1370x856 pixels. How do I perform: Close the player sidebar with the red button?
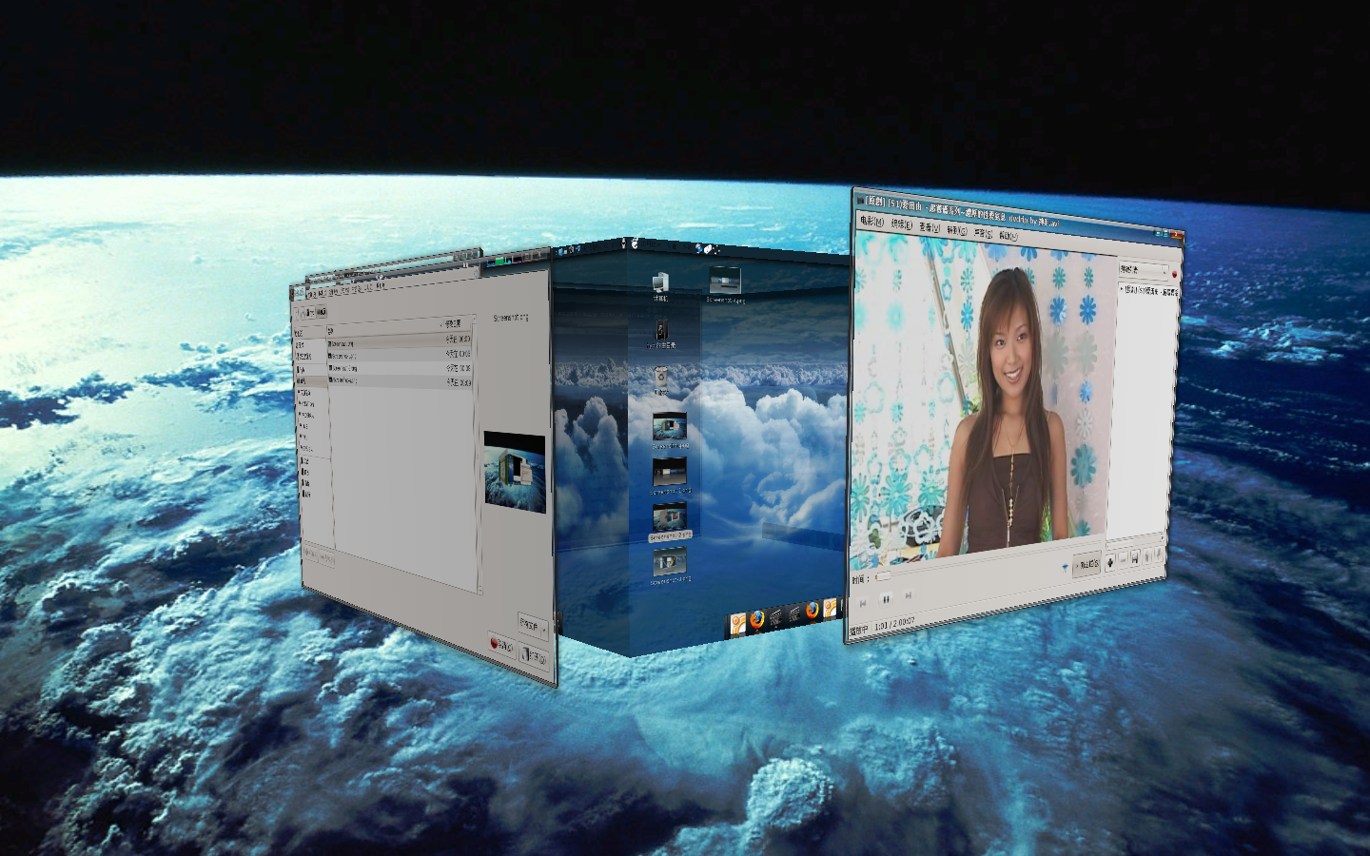[1174, 275]
